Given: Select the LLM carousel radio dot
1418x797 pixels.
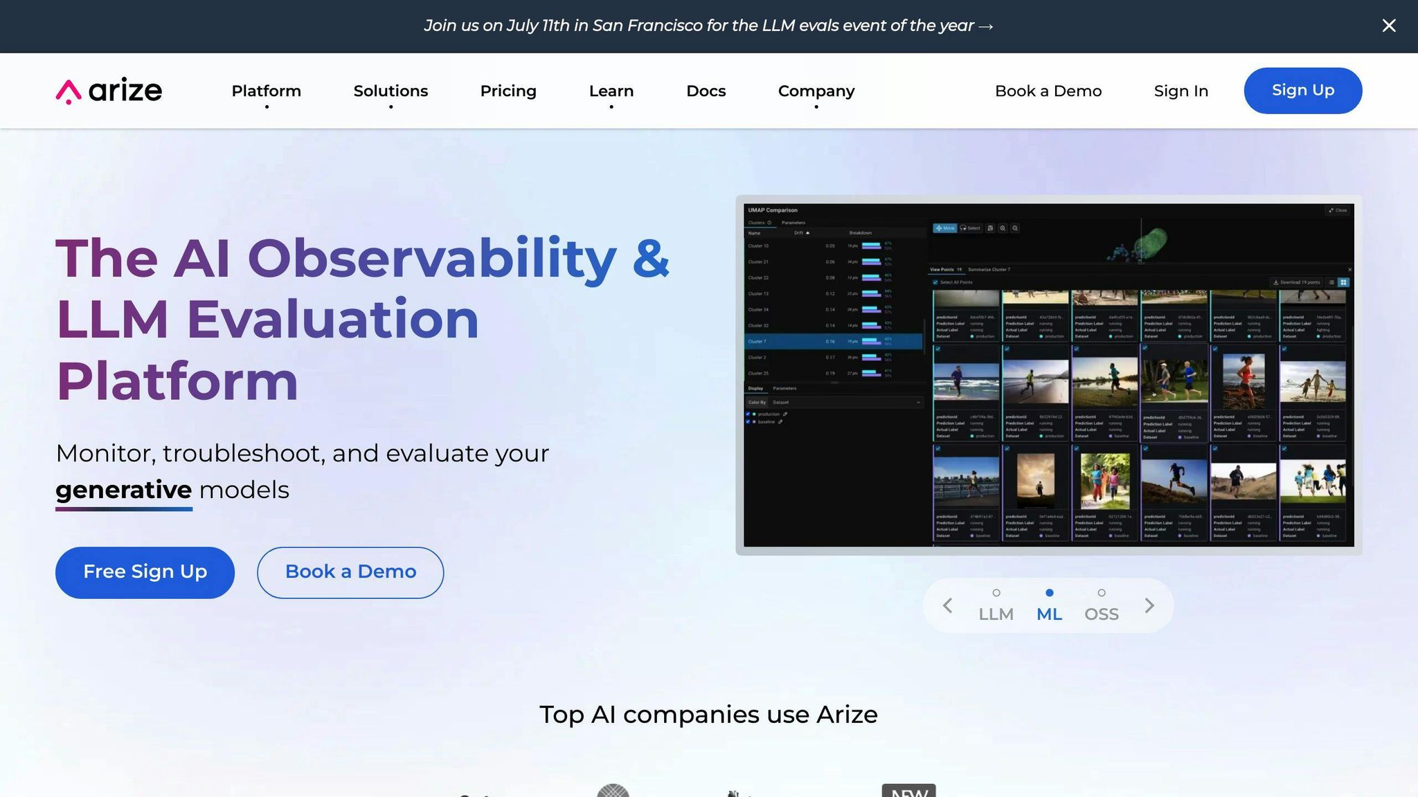Looking at the screenshot, I should pos(996,593).
